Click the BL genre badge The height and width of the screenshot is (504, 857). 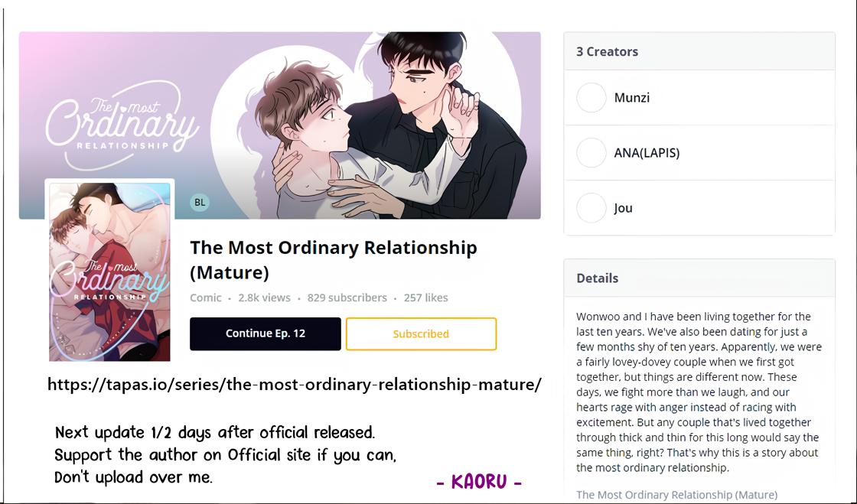tap(200, 203)
